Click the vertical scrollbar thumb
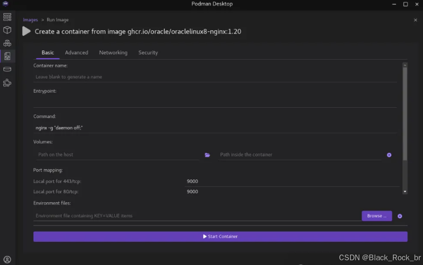 click(x=405, y=114)
